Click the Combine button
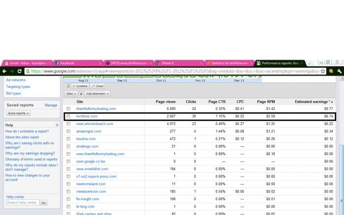This screenshot has width=344, height=215. (80, 86)
